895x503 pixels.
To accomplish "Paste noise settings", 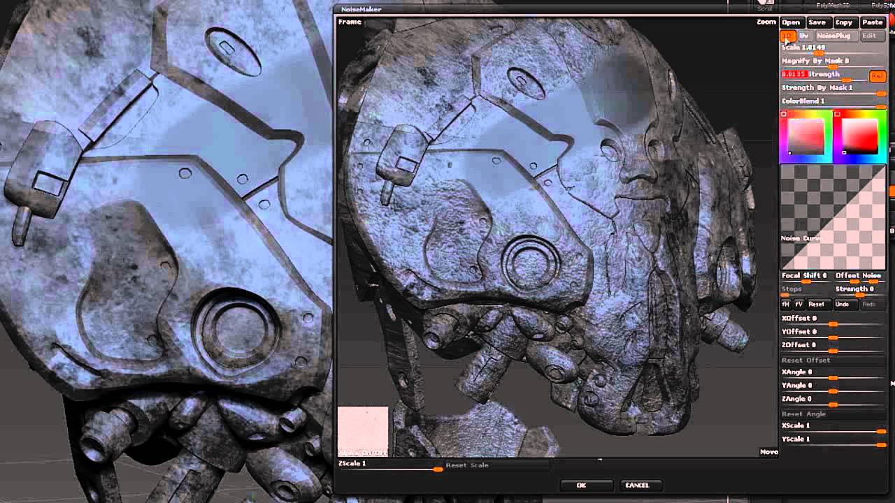I will [x=872, y=22].
